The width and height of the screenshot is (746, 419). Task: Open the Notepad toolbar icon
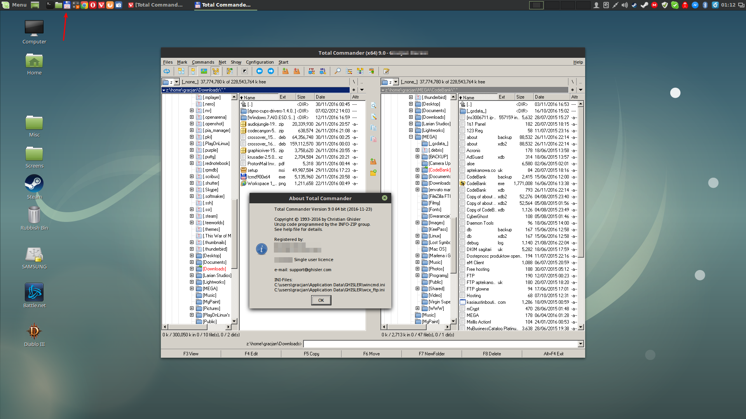point(386,71)
